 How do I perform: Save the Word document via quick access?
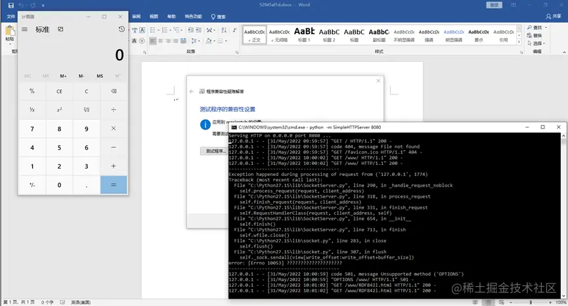point(11,5)
